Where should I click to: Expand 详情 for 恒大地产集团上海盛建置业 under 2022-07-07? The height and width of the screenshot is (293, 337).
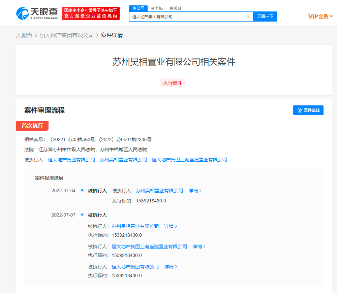pos(199,247)
